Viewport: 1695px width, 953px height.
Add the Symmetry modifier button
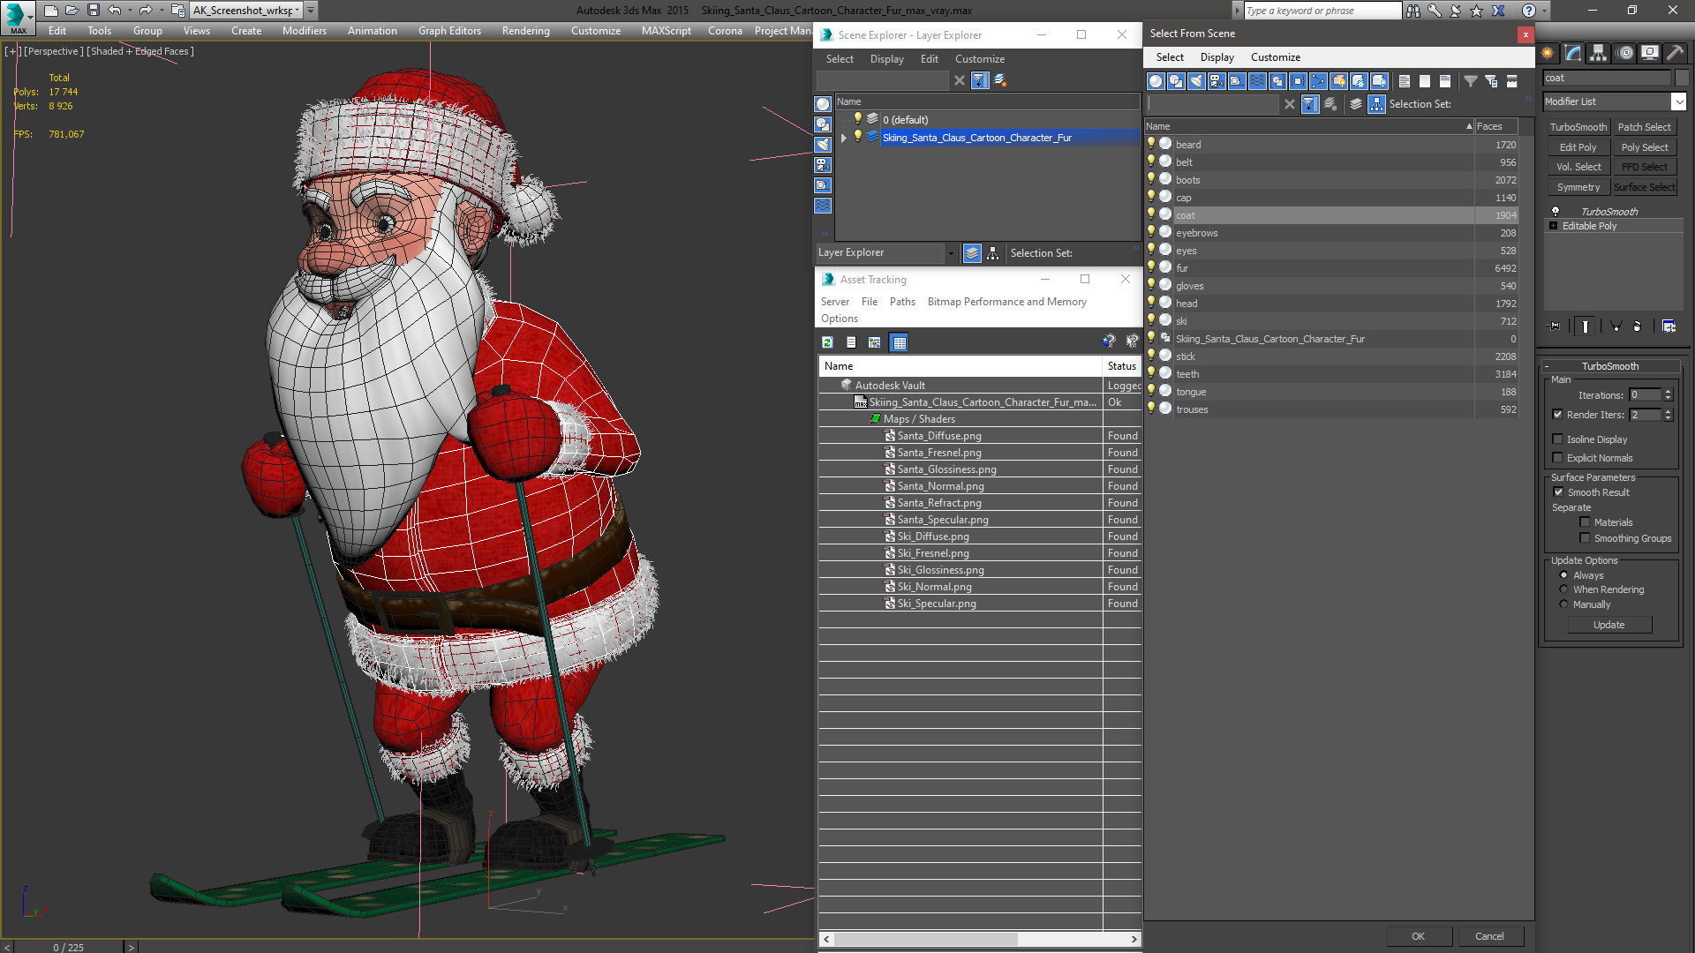click(1578, 187)
